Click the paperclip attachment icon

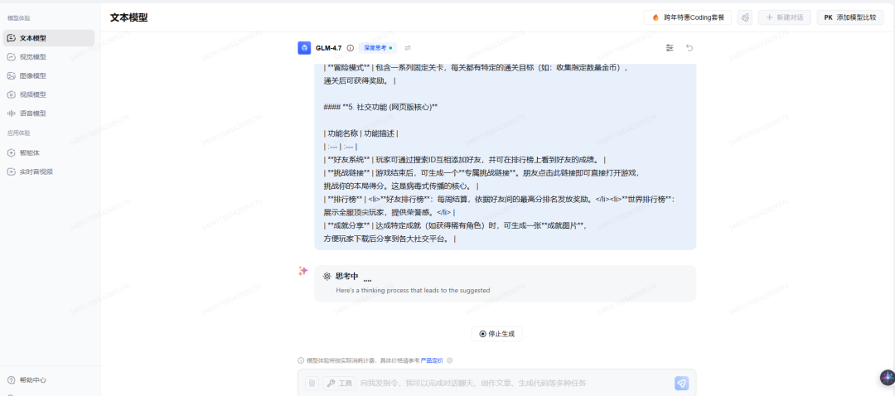point(312,384)
